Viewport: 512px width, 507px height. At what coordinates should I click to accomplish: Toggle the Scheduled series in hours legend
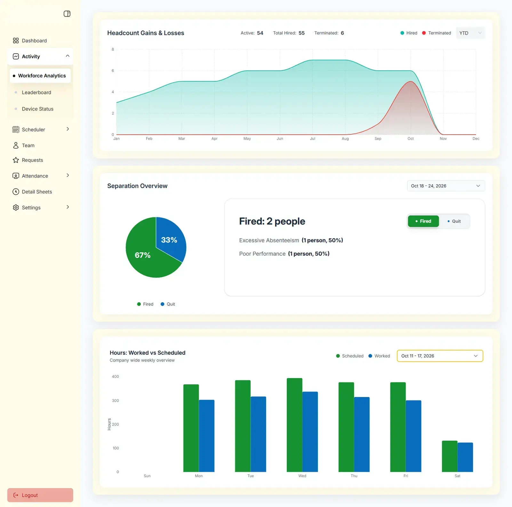coord(349,356)
